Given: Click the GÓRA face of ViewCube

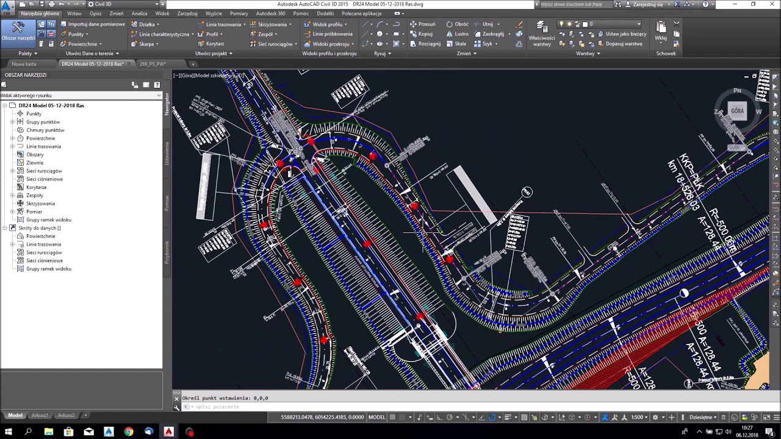Looking at the screenshot, I should click(737, 111).
